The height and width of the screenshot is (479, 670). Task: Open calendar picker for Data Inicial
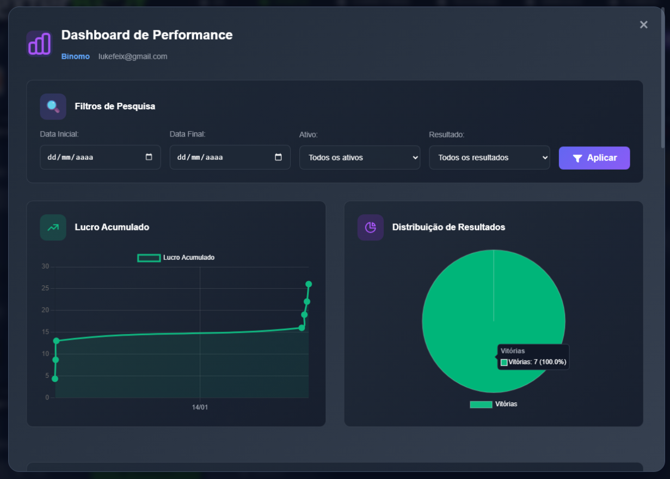149,157
